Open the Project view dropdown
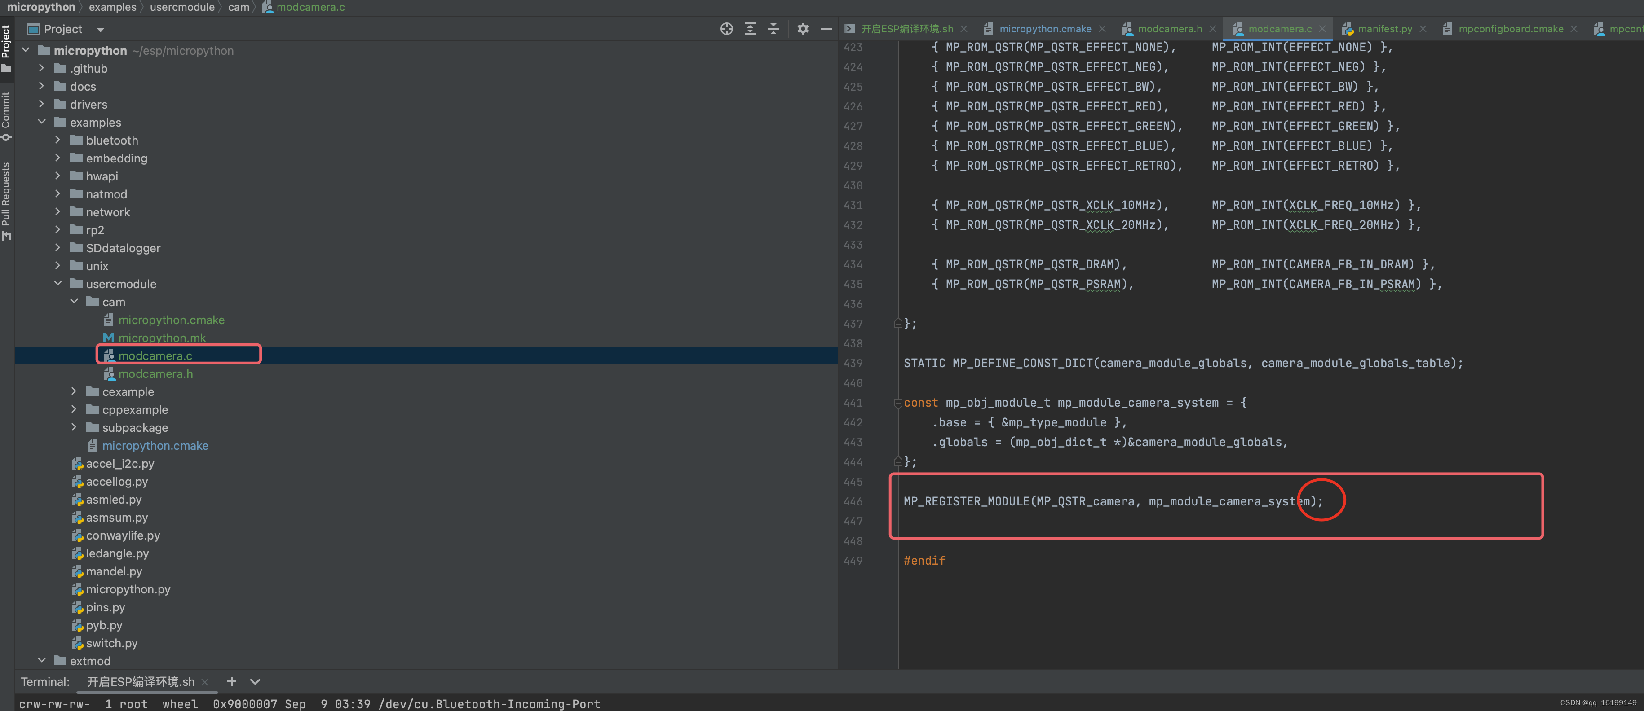Image resolution: width=1644 pixels, height=711 pixels. tap(100, 29)
